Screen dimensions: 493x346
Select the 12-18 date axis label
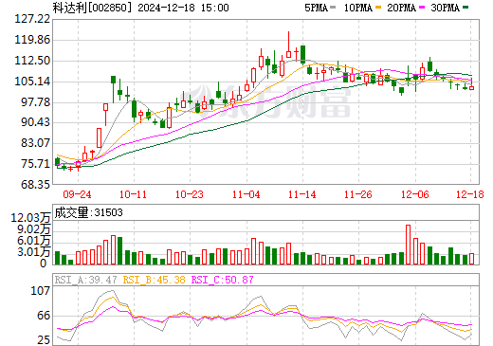(x=470, y=194)
